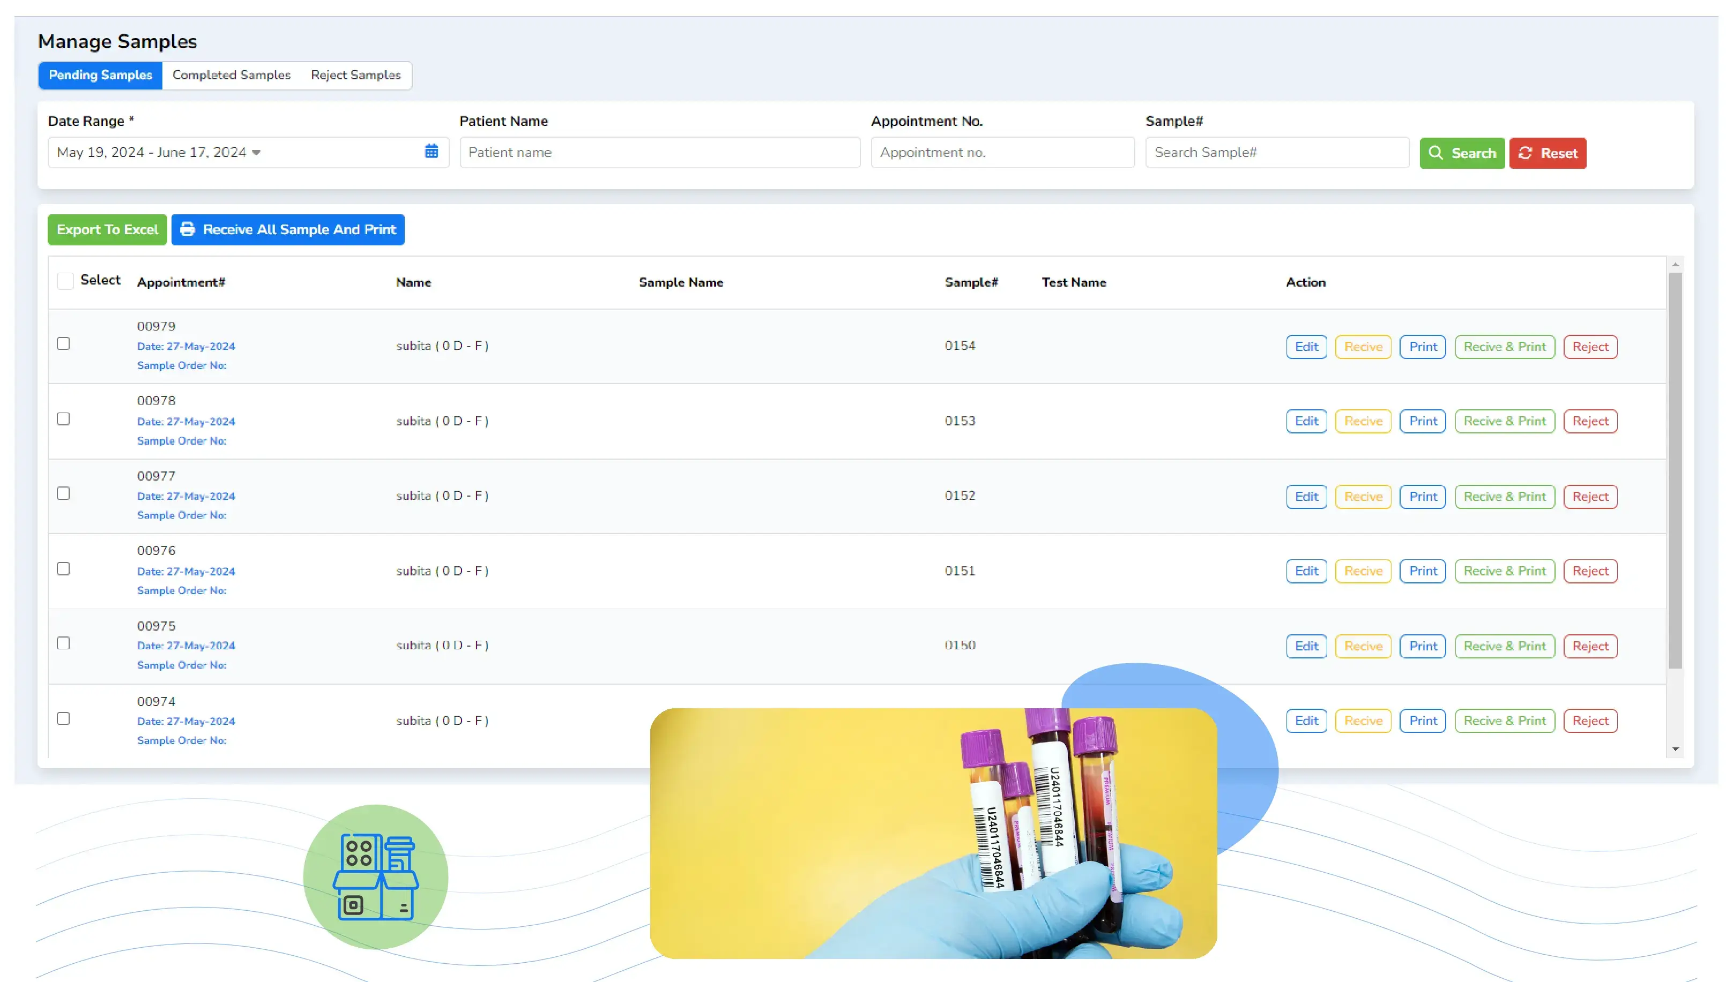This screenshot has width=1733, height=982.
Task: Click the Reject icon for appointment 00975
Action: 1590,646
